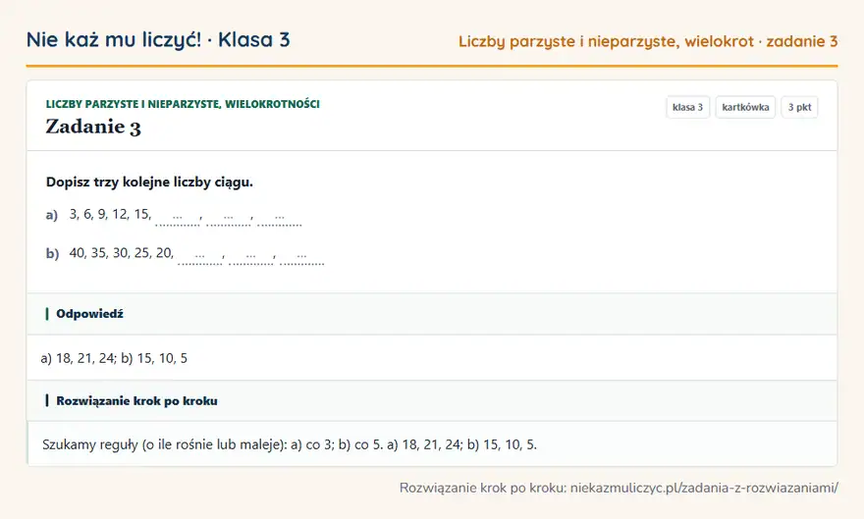Click the second blank in sequence b)
Viewport: 864px width, 519px height.
pyautogui.click(x=250, y=256)
